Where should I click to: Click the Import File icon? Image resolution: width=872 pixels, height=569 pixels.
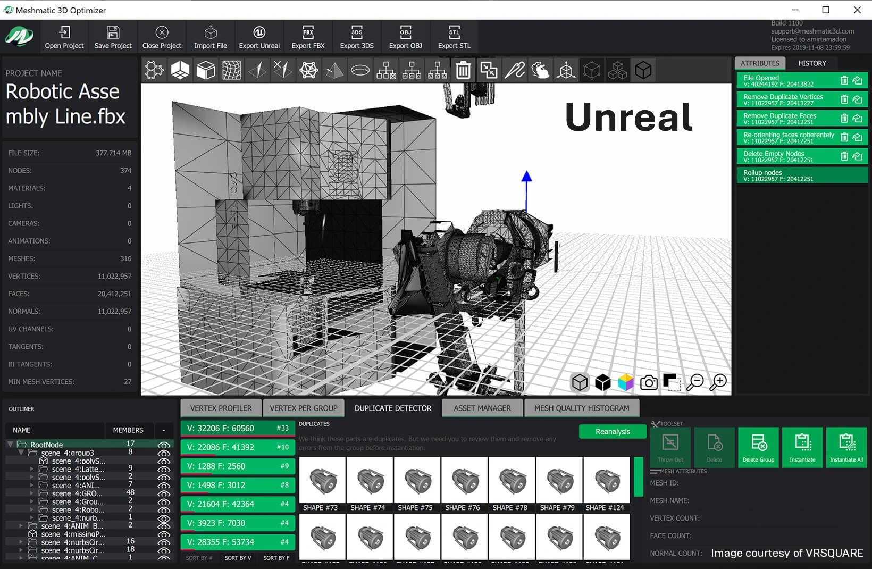pos(211,32)
